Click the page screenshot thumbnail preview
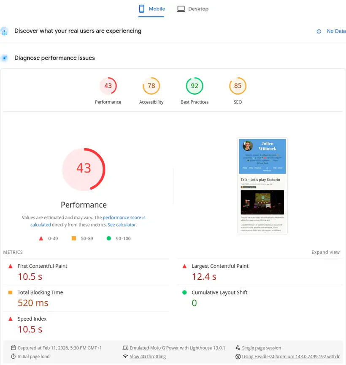This screenshot has width=346, height=365. [262, 186]
